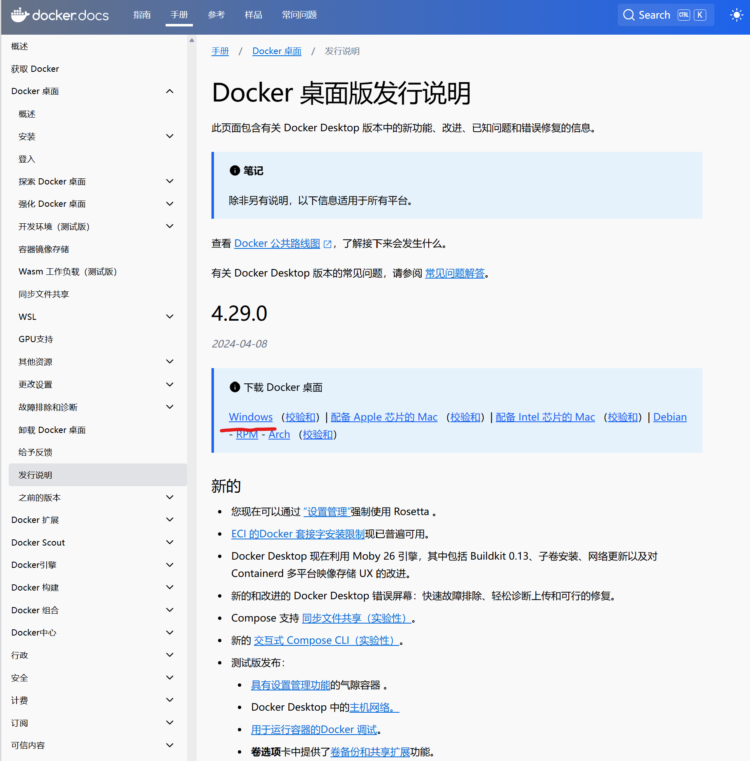Collapse the Docker 桌面 sidebar section
Viewport: 750px width, 761px height.
[170, 91]
